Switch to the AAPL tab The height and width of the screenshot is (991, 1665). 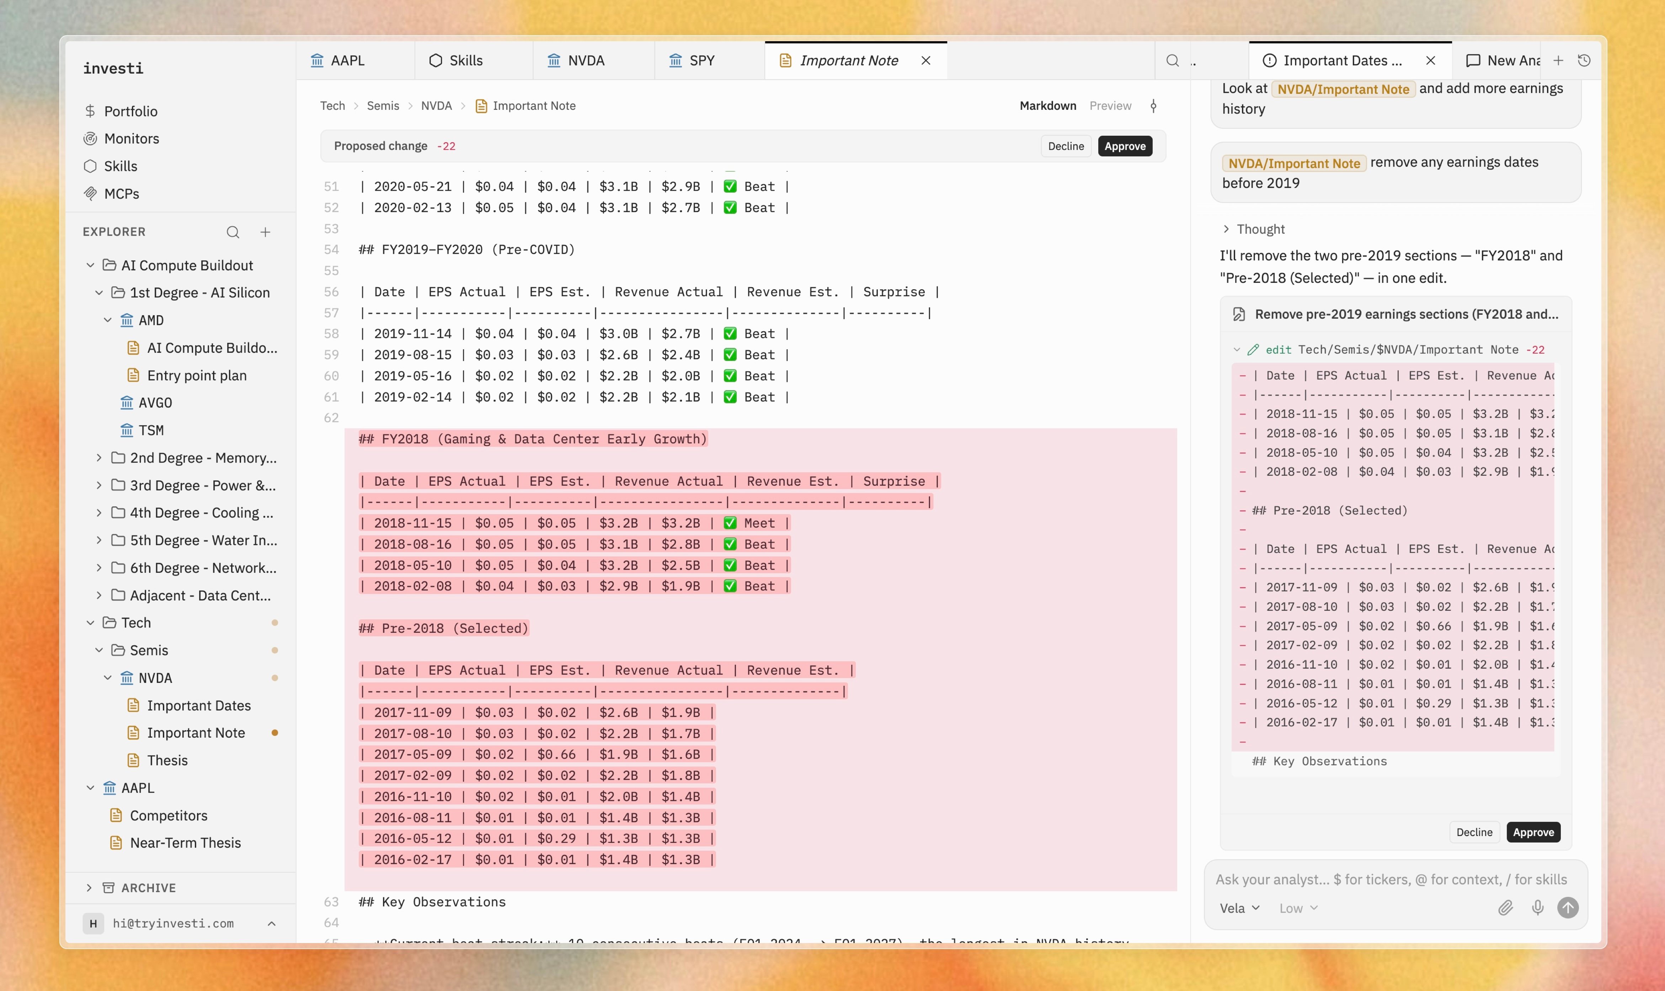pos(355,61)
